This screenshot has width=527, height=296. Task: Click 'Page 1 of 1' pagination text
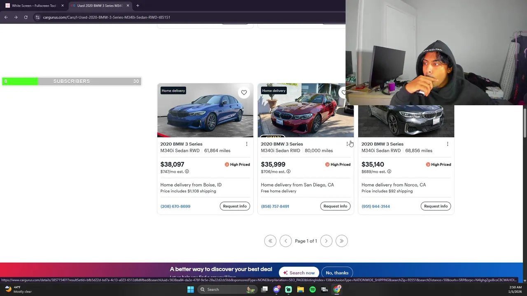pos(306,241)
